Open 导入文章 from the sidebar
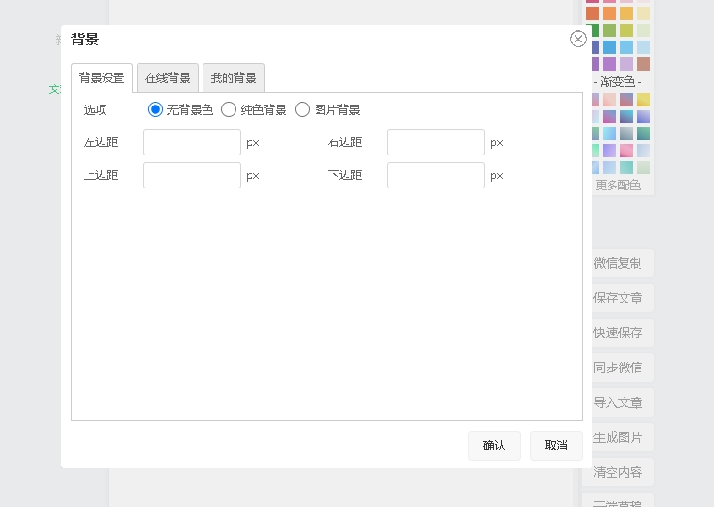714x507 pixels. pyautogui.click(x=618, y=402)
